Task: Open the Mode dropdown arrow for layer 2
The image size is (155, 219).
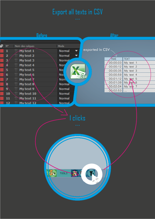Action: point(76,56)
